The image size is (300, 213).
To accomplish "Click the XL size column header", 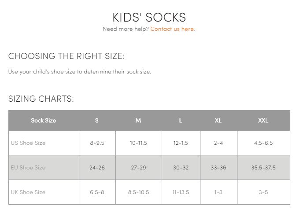I will pyautogui.click(x=219, y=121).
